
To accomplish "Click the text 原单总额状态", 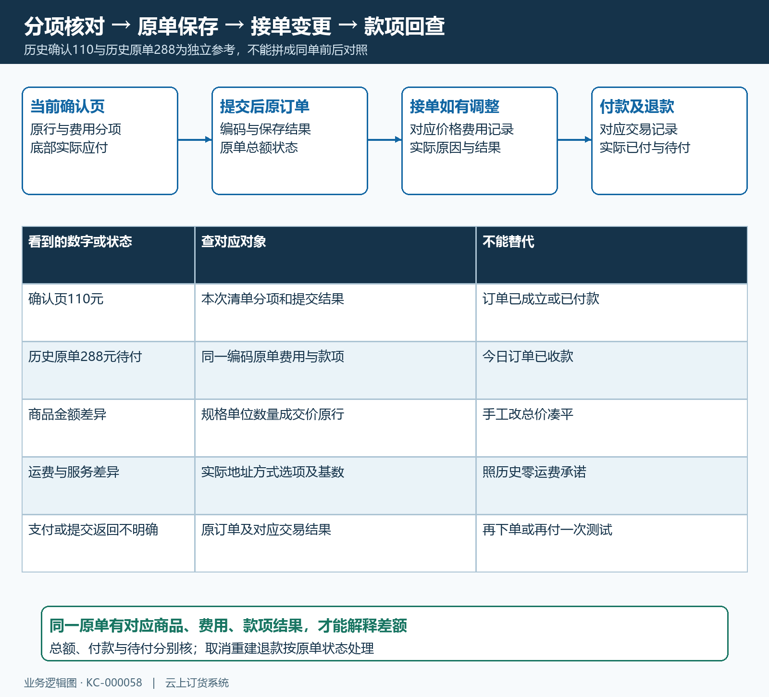I will (x=259, y=148).
